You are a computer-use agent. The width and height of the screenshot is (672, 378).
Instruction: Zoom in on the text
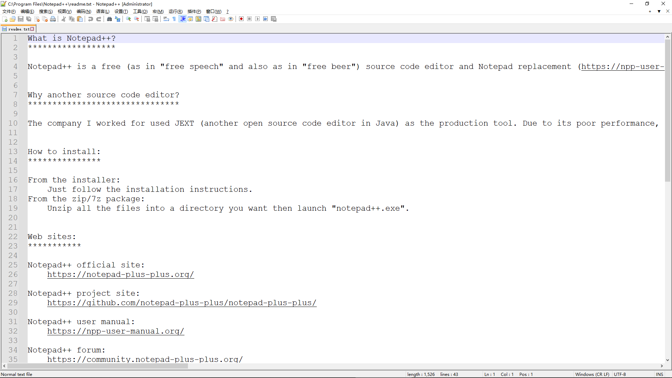pyautogui.click(x=128, y=19)
